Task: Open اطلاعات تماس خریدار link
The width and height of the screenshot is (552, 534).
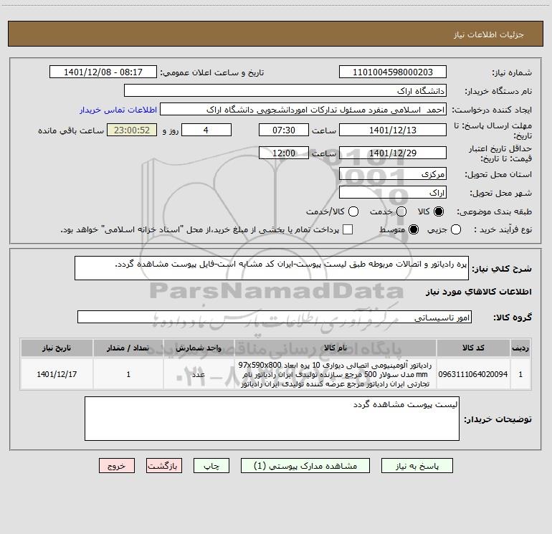Action: [118, 110]
